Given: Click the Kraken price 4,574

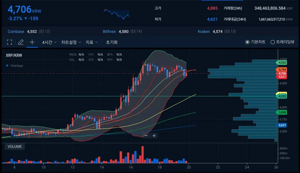Looking at the screenshot, I should point(217,32).
